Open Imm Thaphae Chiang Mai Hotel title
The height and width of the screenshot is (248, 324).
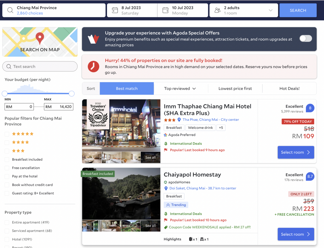(x=208, y=110)
